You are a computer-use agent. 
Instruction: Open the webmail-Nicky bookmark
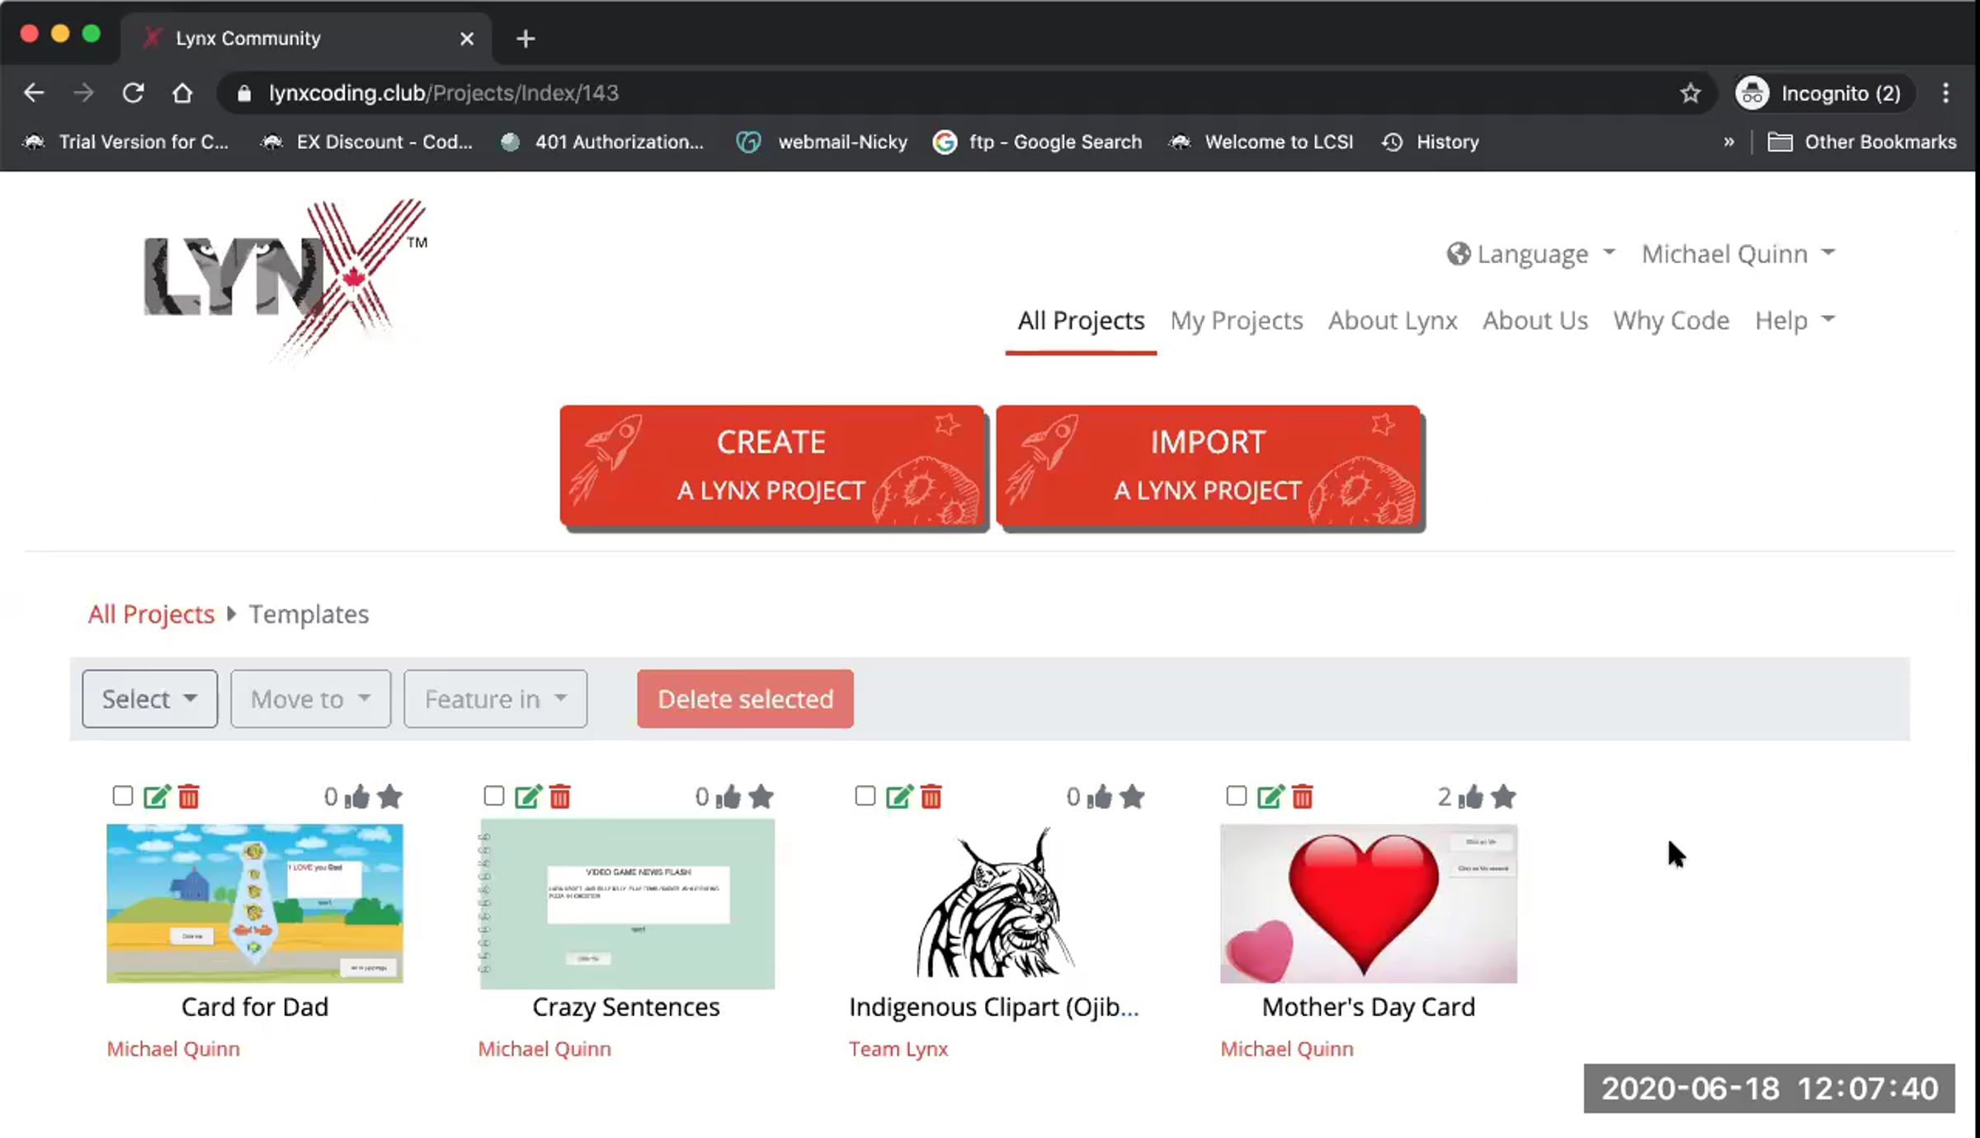point(823,142)
